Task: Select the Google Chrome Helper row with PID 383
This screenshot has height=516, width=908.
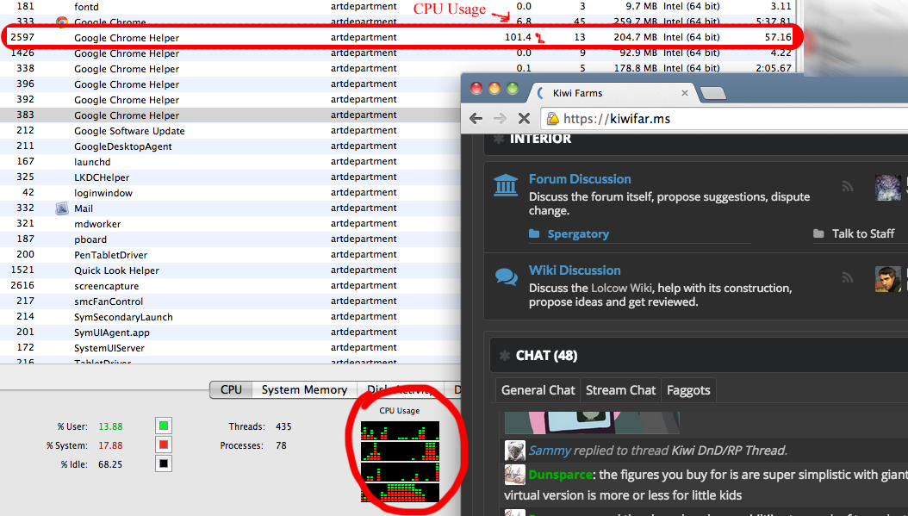Action: (x=231, y=115)
